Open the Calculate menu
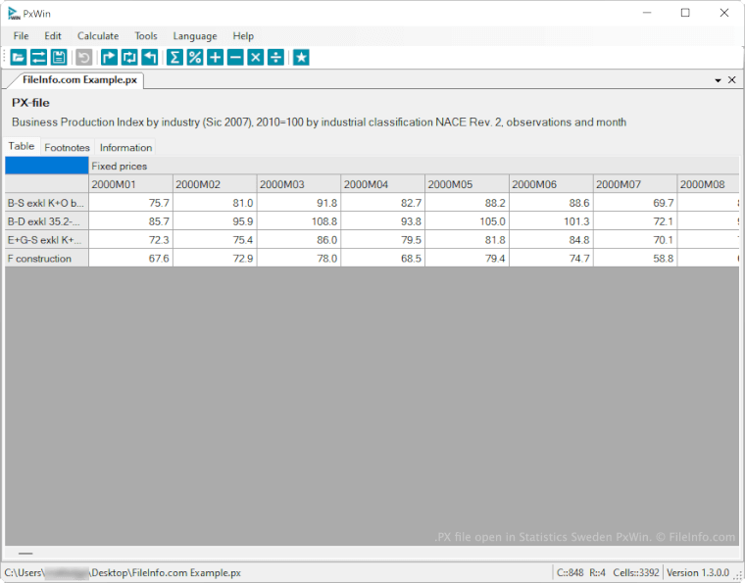745x583 pixels. [x=98, y=36]
